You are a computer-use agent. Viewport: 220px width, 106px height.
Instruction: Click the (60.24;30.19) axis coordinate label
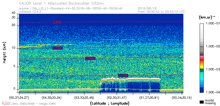[x=182, y=98]
